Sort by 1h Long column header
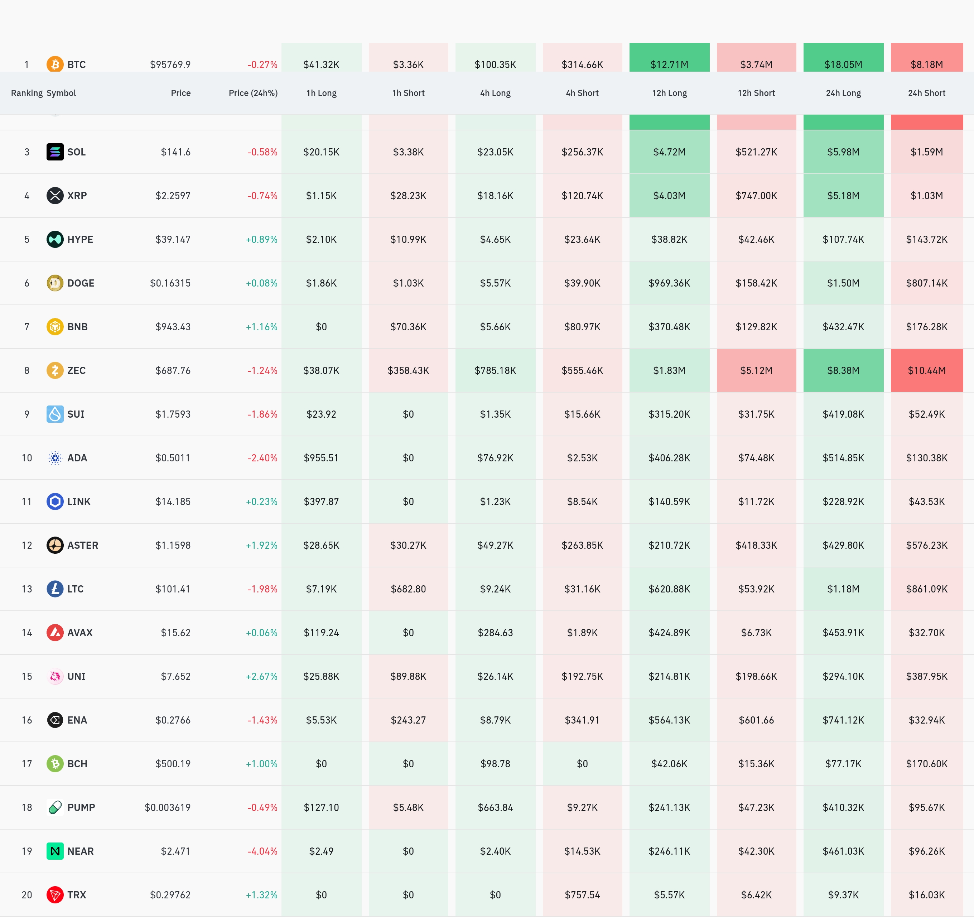The image size is (974, 917). (321, 93)
